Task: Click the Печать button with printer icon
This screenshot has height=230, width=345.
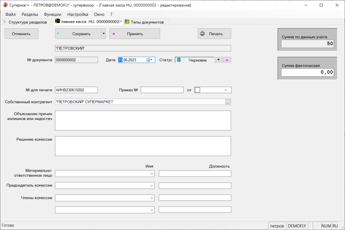Action: pos(215,34)
